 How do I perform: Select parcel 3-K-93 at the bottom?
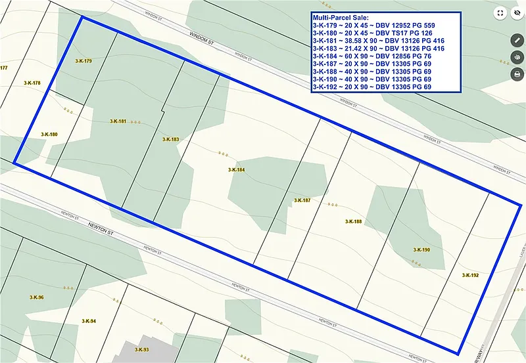[141, 349]
